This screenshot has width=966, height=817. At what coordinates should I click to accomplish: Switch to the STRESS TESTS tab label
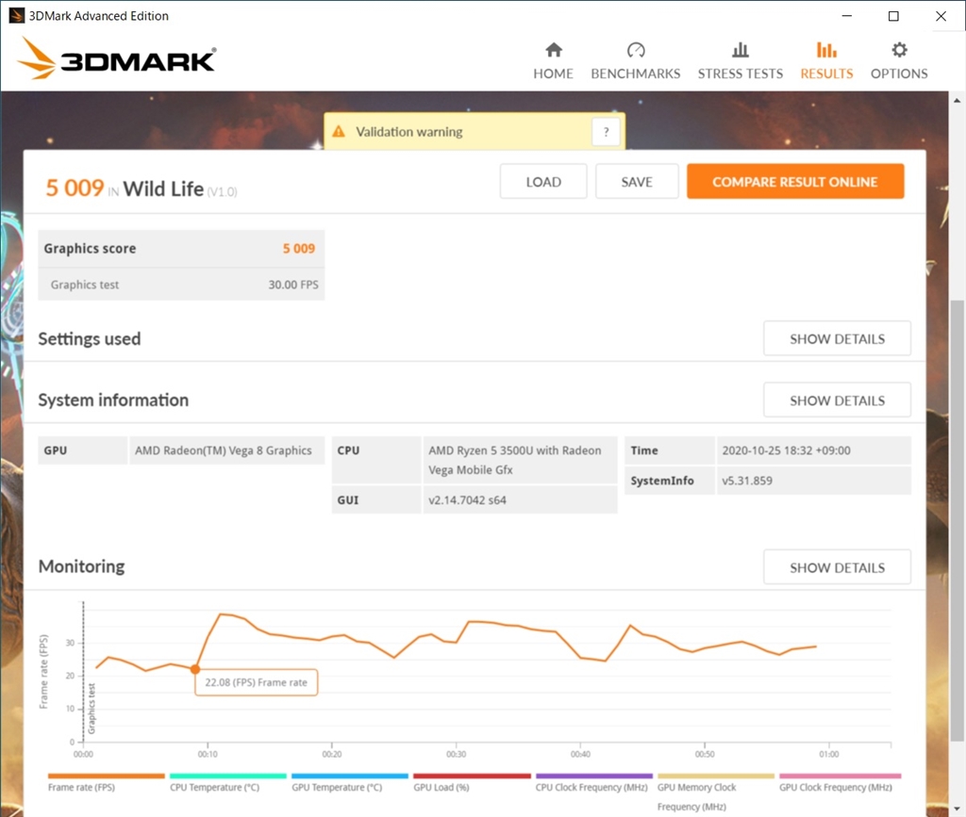(740, 74)
